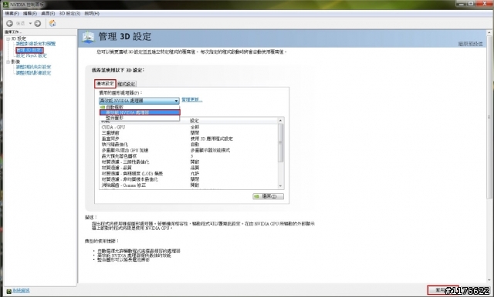
Task: Click the Home icon in toolbar
Action: coord(52,23)
